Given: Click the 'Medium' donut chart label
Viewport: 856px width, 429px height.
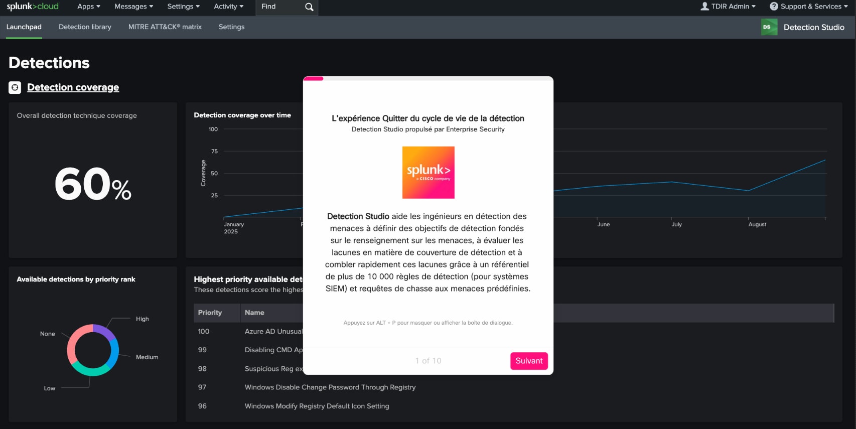Looking at the screenshot, I should tap(147, 357).
